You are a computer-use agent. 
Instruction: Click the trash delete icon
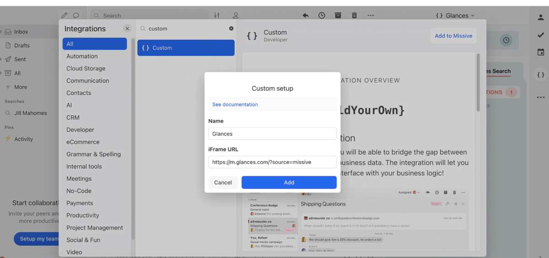click(x=354, y=16)
